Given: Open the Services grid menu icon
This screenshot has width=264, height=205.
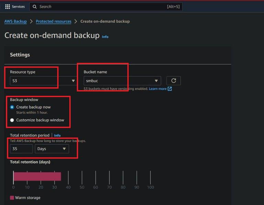Looking at the screenshot, I should (8, 7).
